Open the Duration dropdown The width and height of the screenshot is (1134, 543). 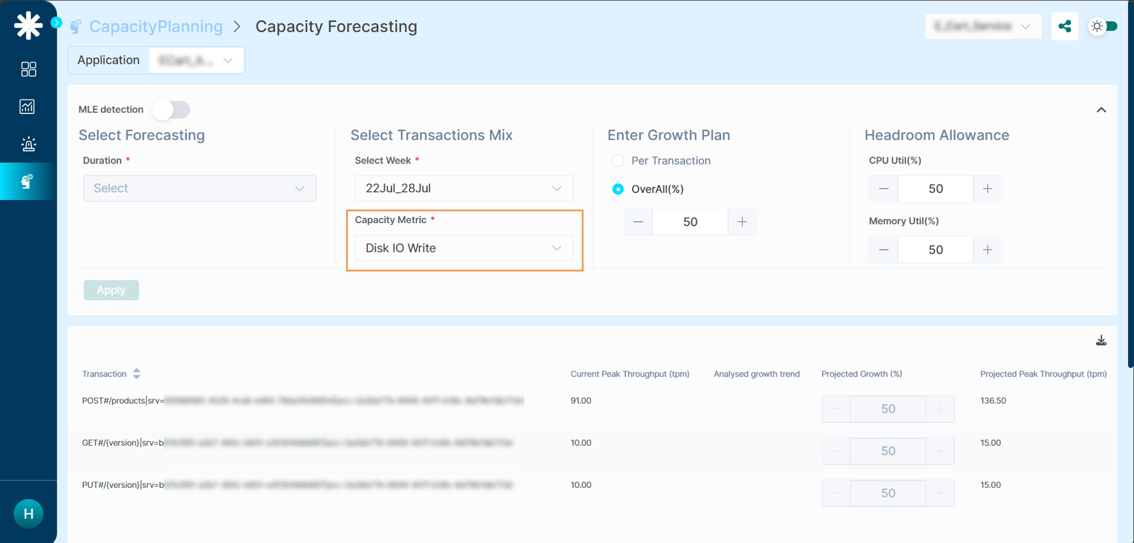pyautogui.click(x=200, y=188)
